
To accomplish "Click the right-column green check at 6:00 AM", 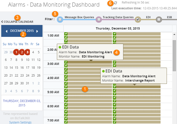I will tap(114, 104).
